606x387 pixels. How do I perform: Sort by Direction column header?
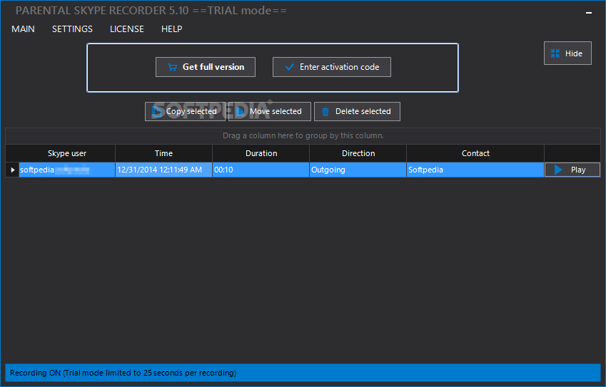pyautogui.click(x=358, y=153)
